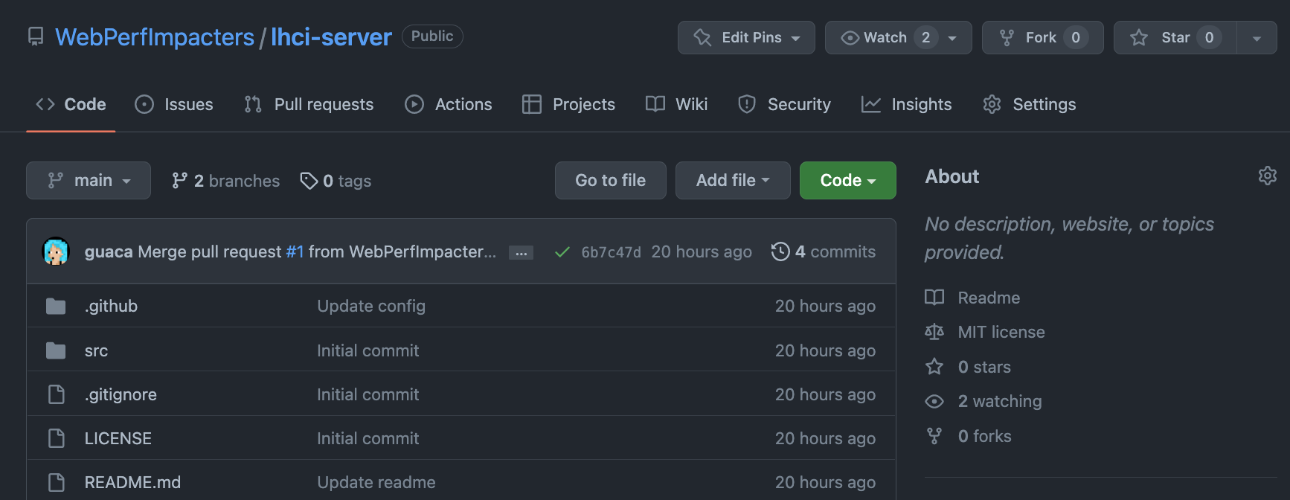Click guaca's avatar image

(56, 251)
